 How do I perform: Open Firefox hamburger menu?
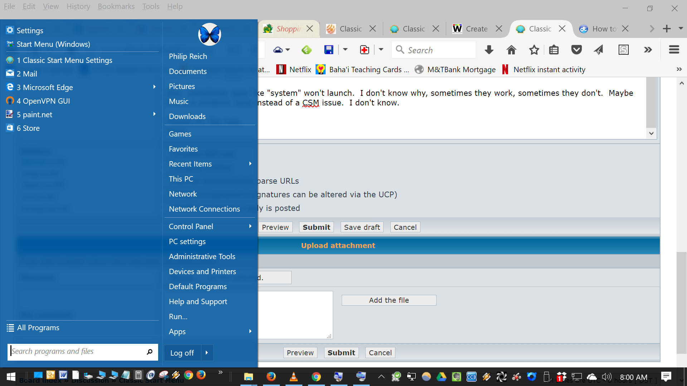[674, 50]
